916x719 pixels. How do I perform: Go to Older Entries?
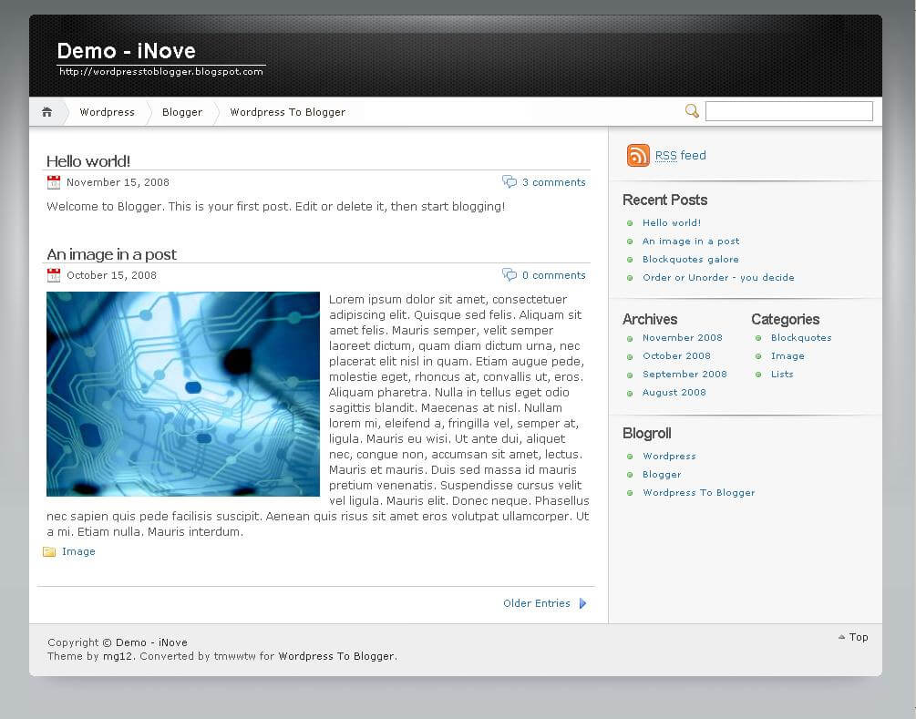(x=536, y=603)
